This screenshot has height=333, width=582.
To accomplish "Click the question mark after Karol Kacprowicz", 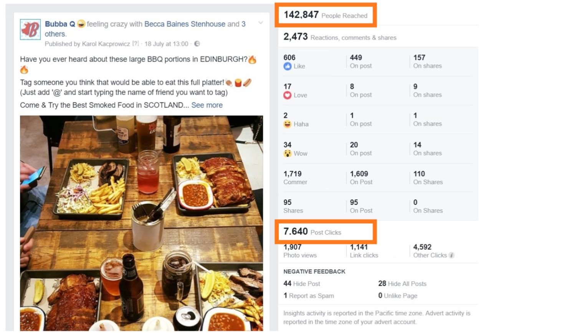I will 136,44.
